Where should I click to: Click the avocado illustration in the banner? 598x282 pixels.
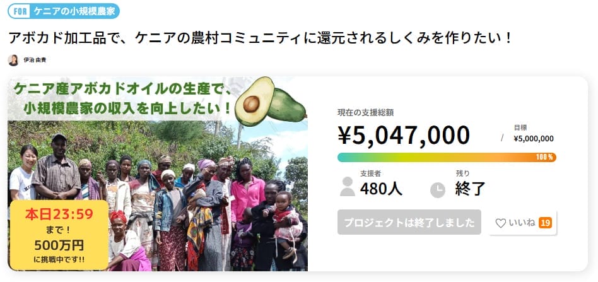coord(270,101)
